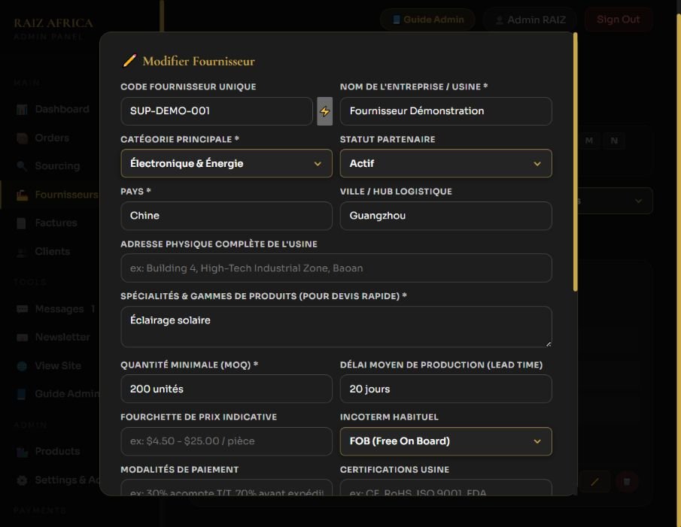Click the Fournisseurs factory icon in sidebar

click(22, 195)
